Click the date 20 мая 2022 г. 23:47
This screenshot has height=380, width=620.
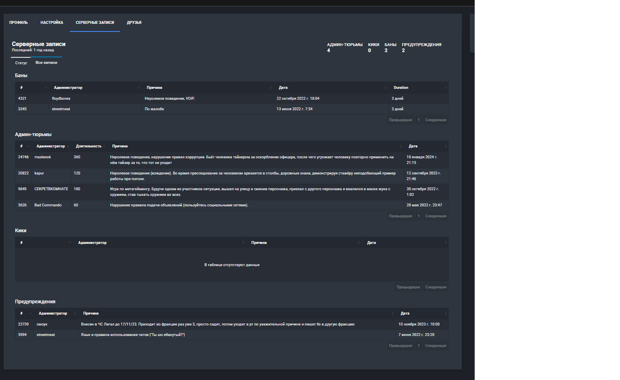424,205
